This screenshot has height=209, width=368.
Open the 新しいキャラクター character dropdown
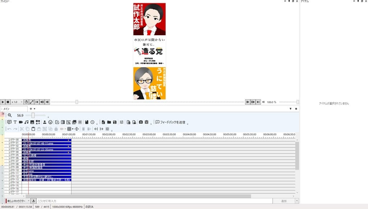click(x=18, y=201)
